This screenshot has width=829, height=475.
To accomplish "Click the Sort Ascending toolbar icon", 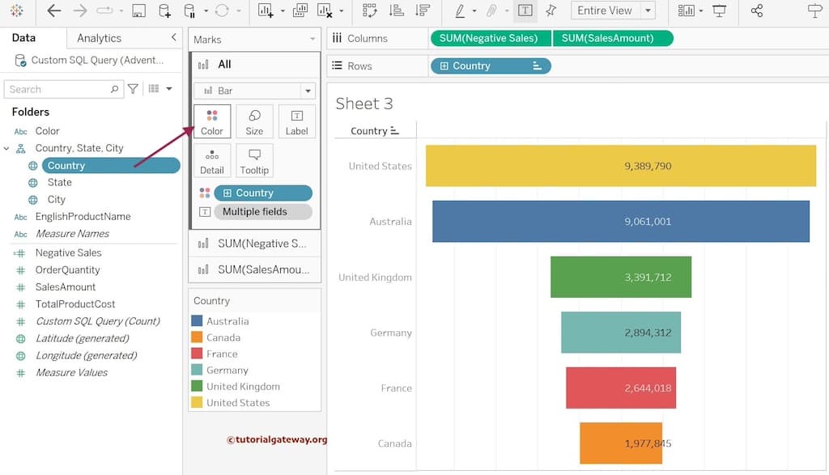I will pos(394,11).
